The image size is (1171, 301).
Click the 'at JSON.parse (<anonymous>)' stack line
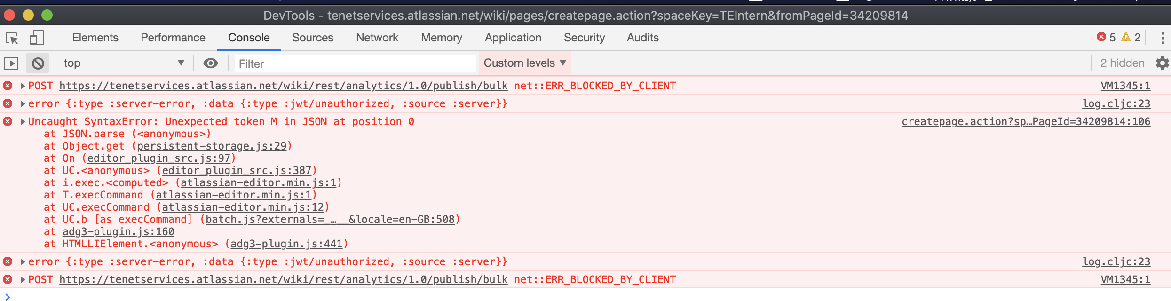(127, 134)
